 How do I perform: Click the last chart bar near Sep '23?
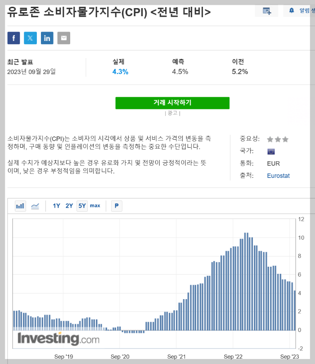pyautogui.click(x=295, y=310)
